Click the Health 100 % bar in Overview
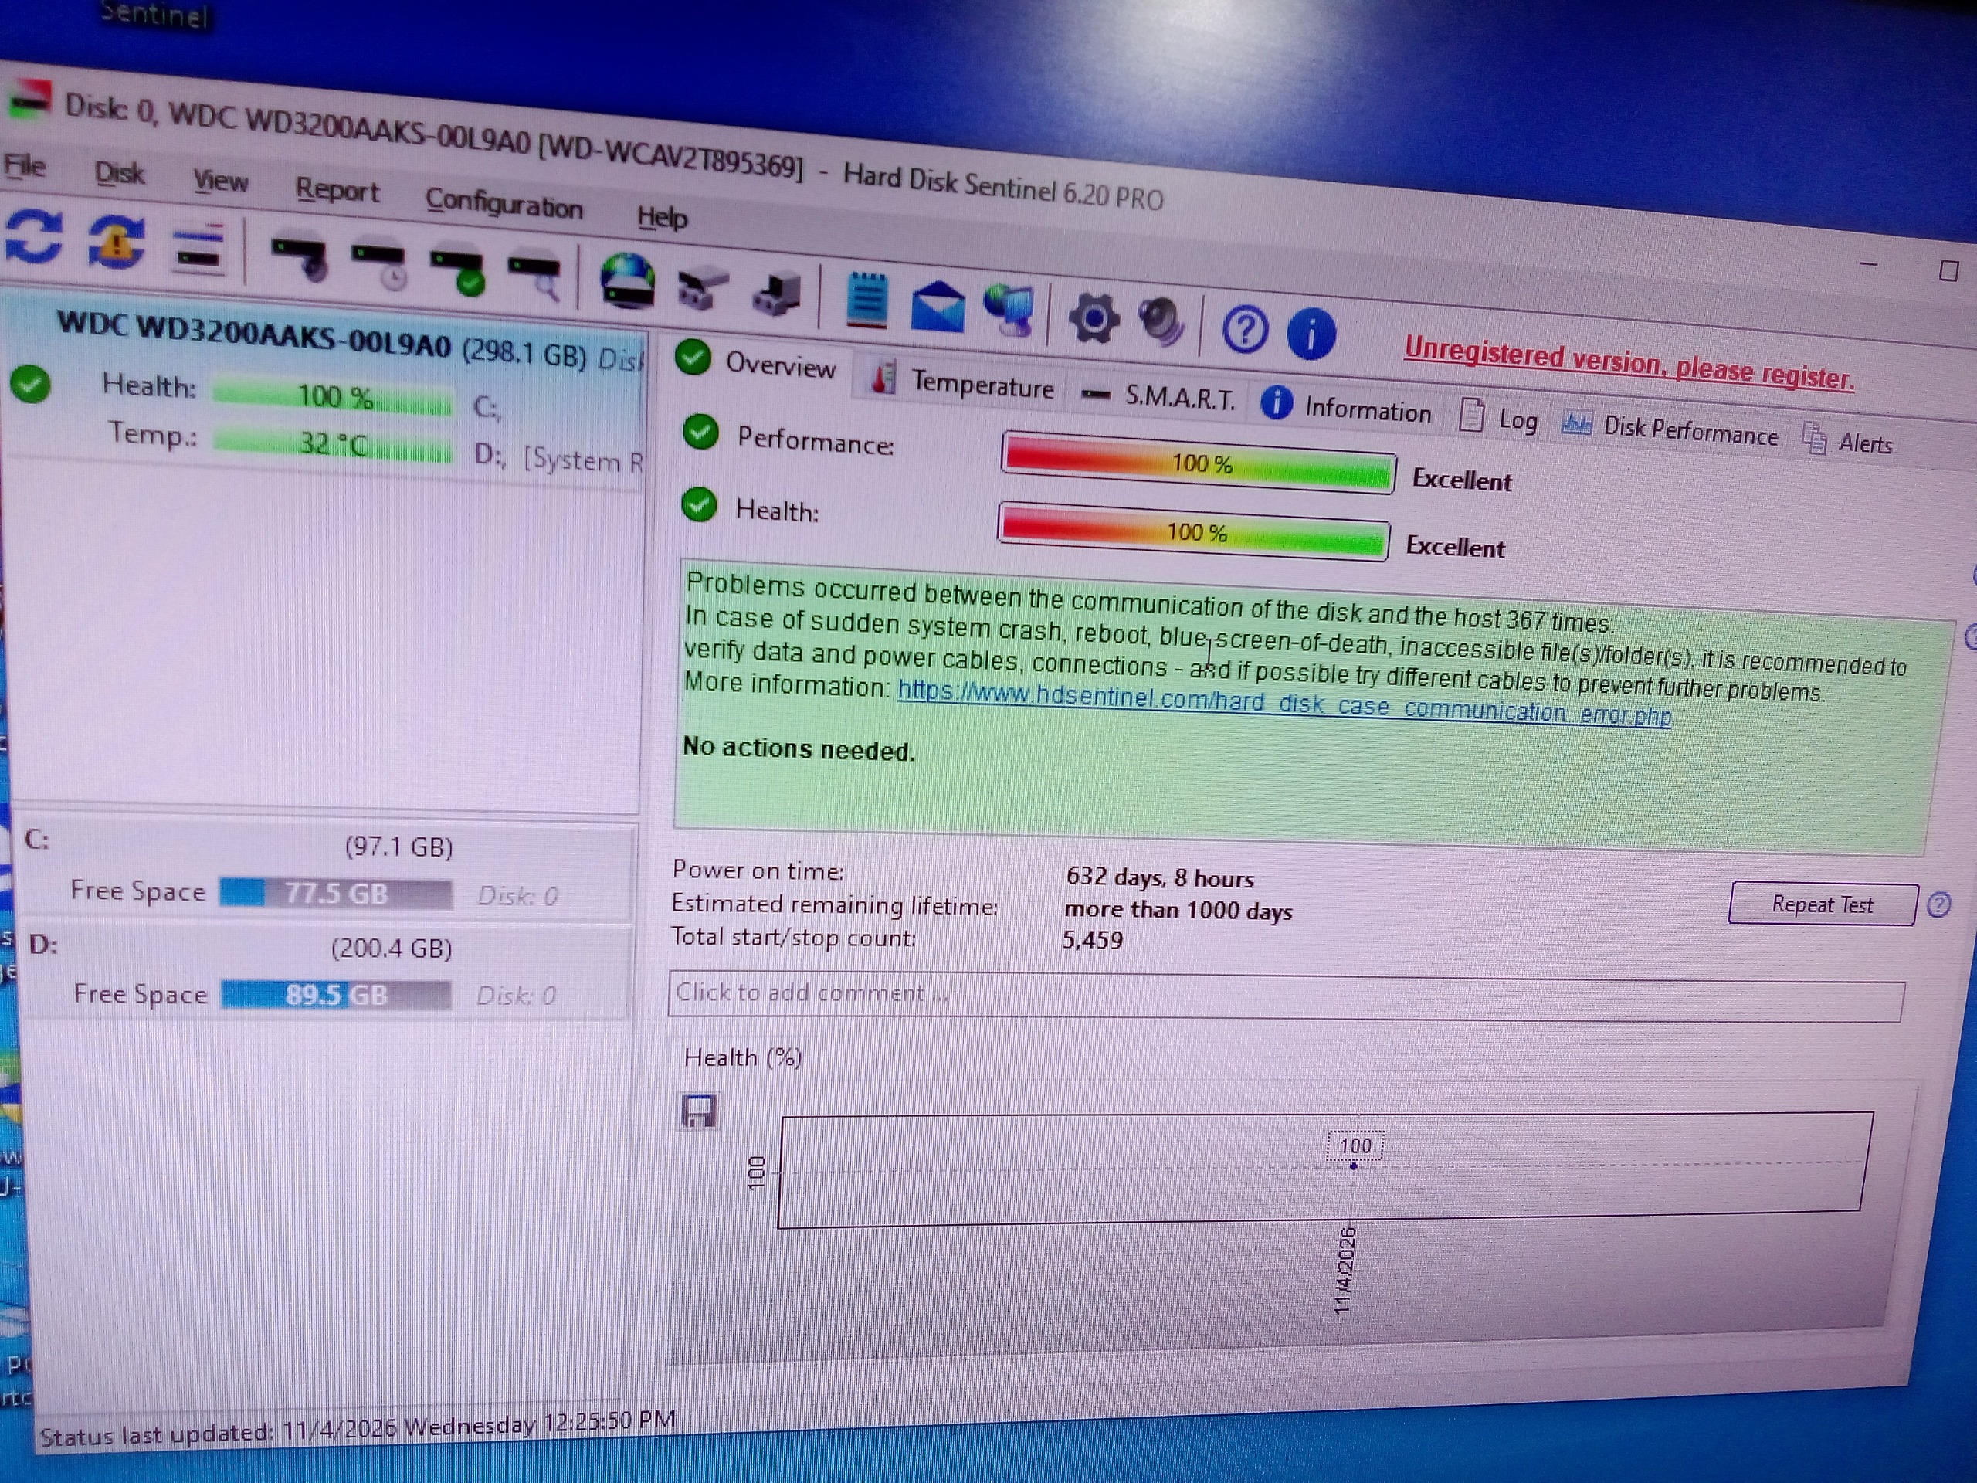Viewport: 1977px width, 1483px height. [1193, 532]
